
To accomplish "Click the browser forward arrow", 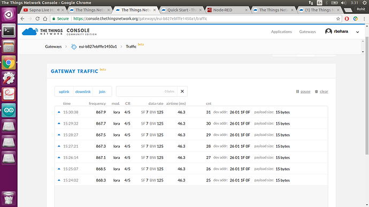I will pos(30,19).
